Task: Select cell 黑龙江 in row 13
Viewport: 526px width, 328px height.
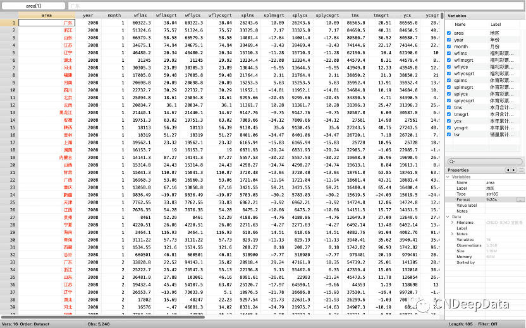Action: pos(47,112)
